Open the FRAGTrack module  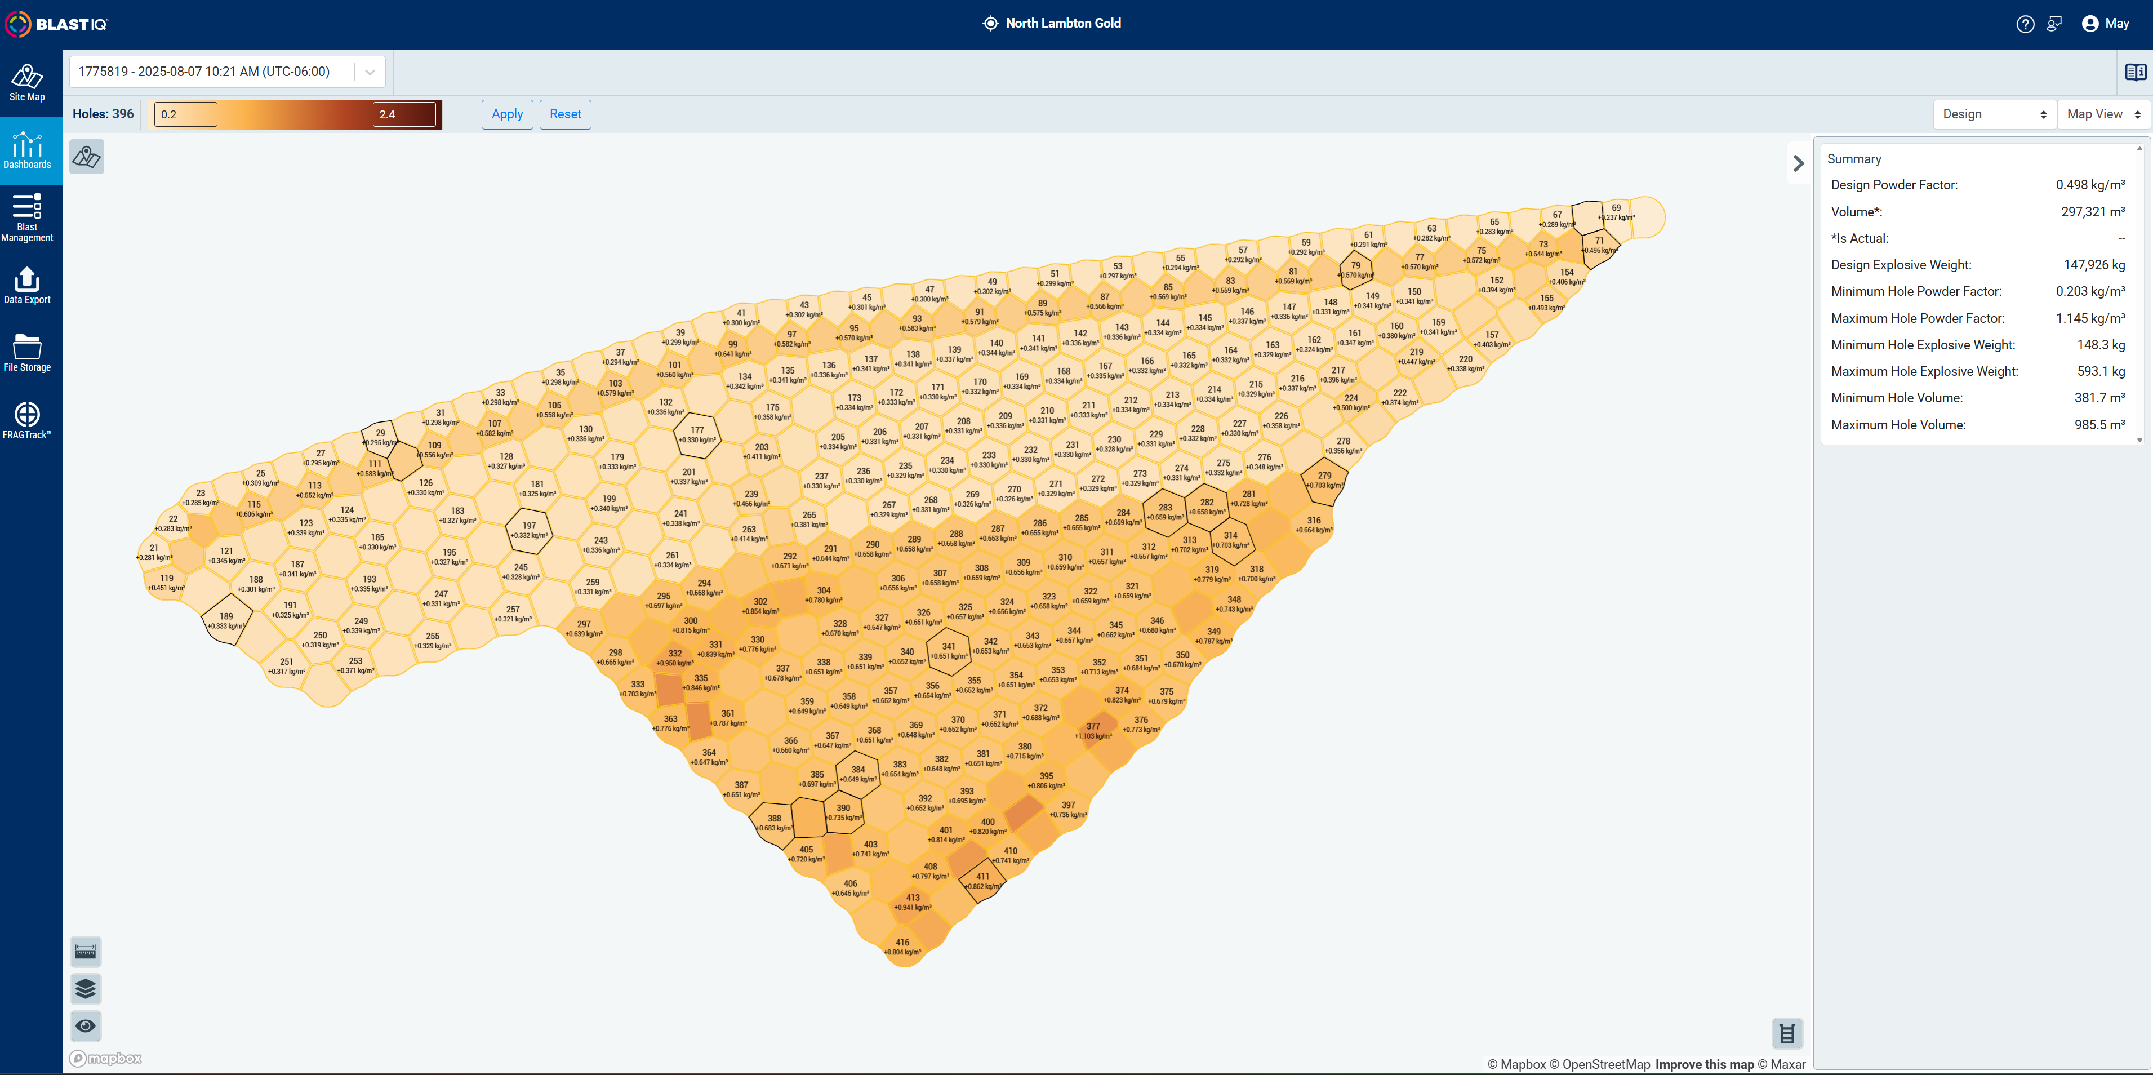(x=26, y=420)
